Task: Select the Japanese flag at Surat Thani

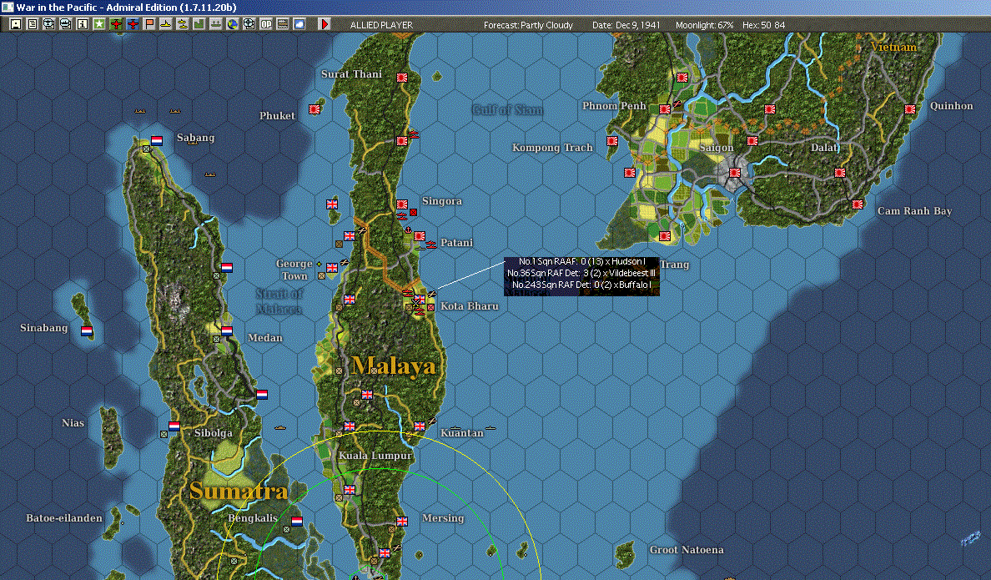Action: point(402,78)
